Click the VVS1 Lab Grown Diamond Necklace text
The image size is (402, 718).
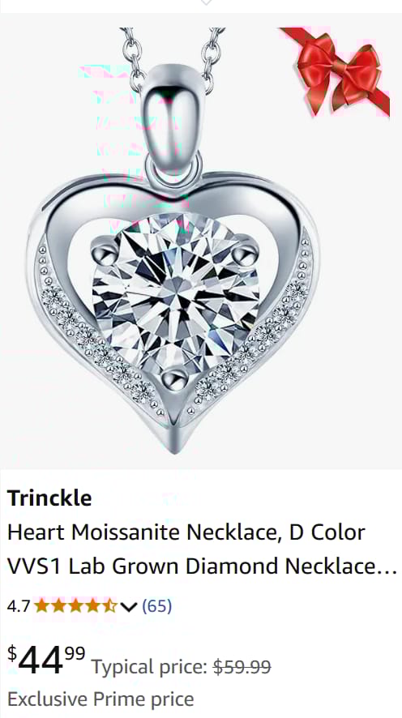point(202,566)
